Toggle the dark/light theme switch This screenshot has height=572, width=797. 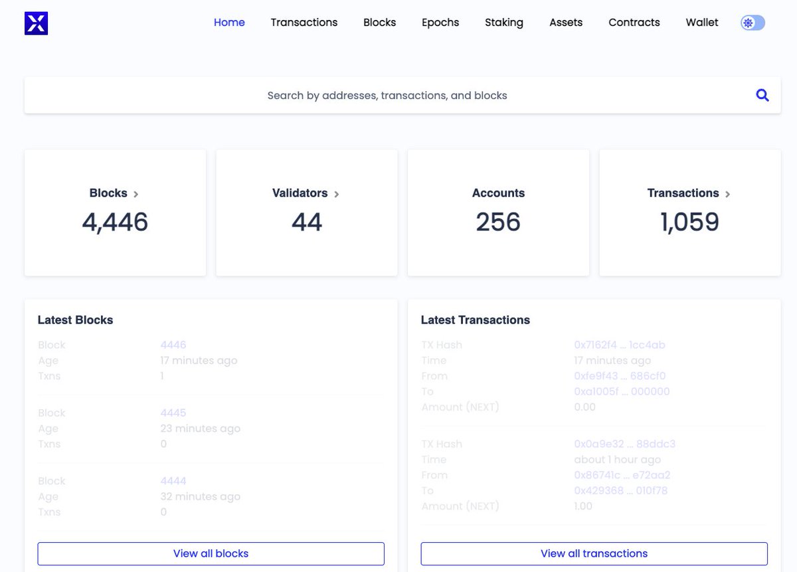coord(753,23)
